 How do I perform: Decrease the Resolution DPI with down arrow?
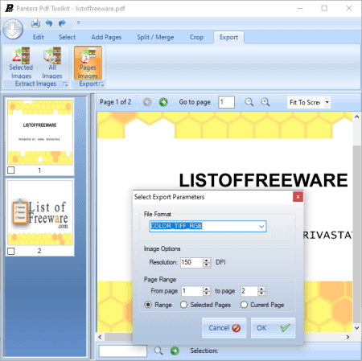click(207, 265)
